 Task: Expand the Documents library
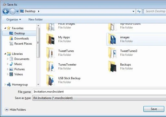pyautogui.click(x=8, y=59)
